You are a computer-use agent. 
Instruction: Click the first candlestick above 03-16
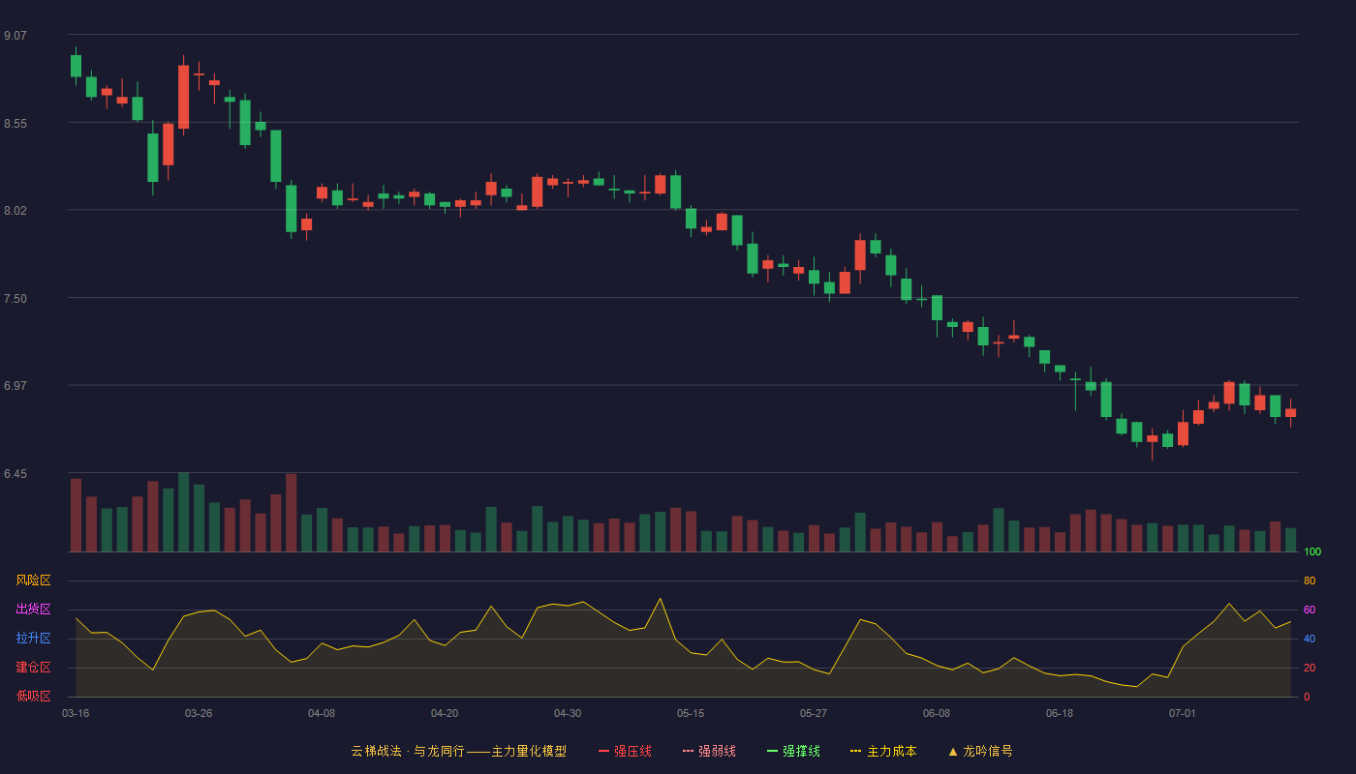pyautogui.click(x=76, y=66)
